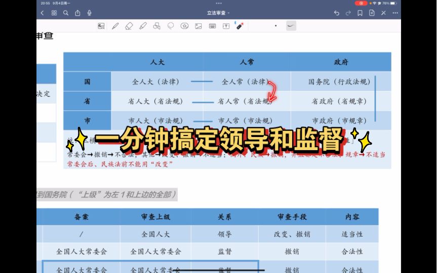Activate the laser pointer tool
The width and height of the screenshot is (437, 273).
pyautogui.click(x=239, y=26)
